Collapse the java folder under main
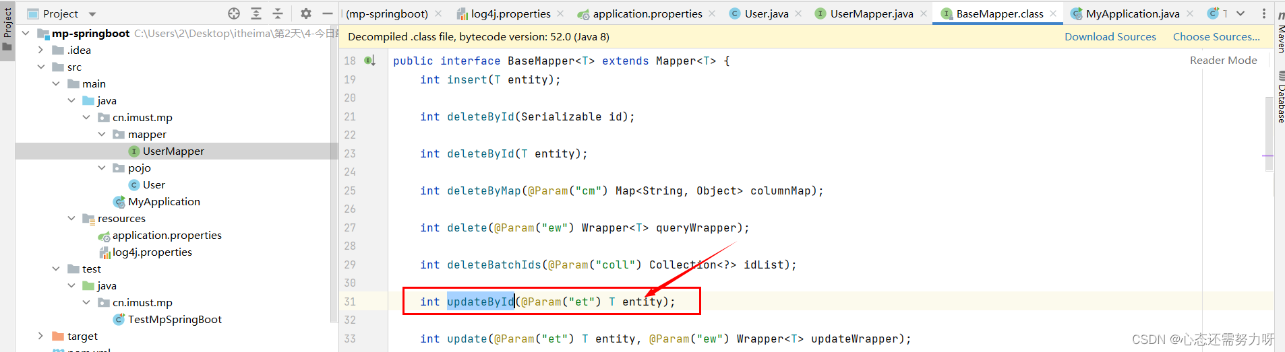 pos(71,100)
